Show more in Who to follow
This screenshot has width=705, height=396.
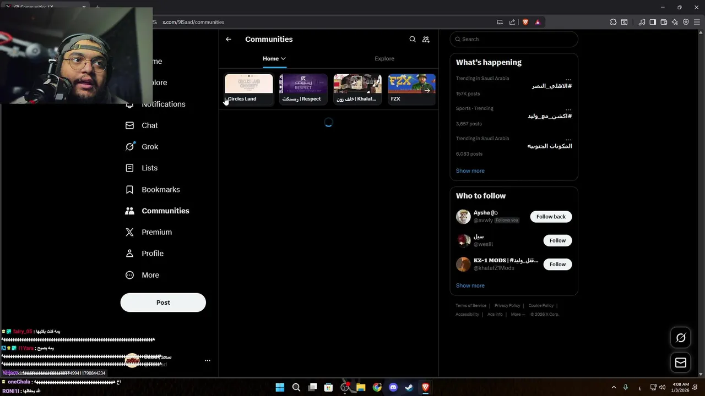click(470, 286)
